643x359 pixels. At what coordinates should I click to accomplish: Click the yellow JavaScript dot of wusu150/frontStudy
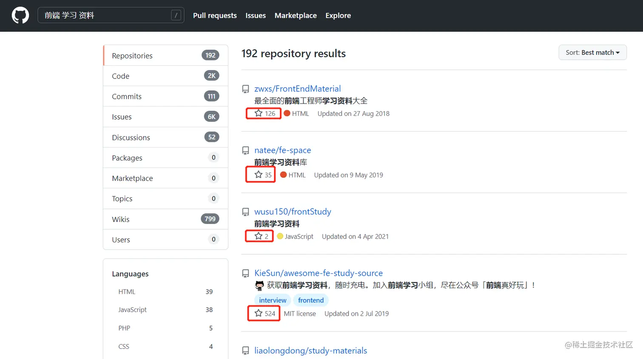tap(280, 236)
